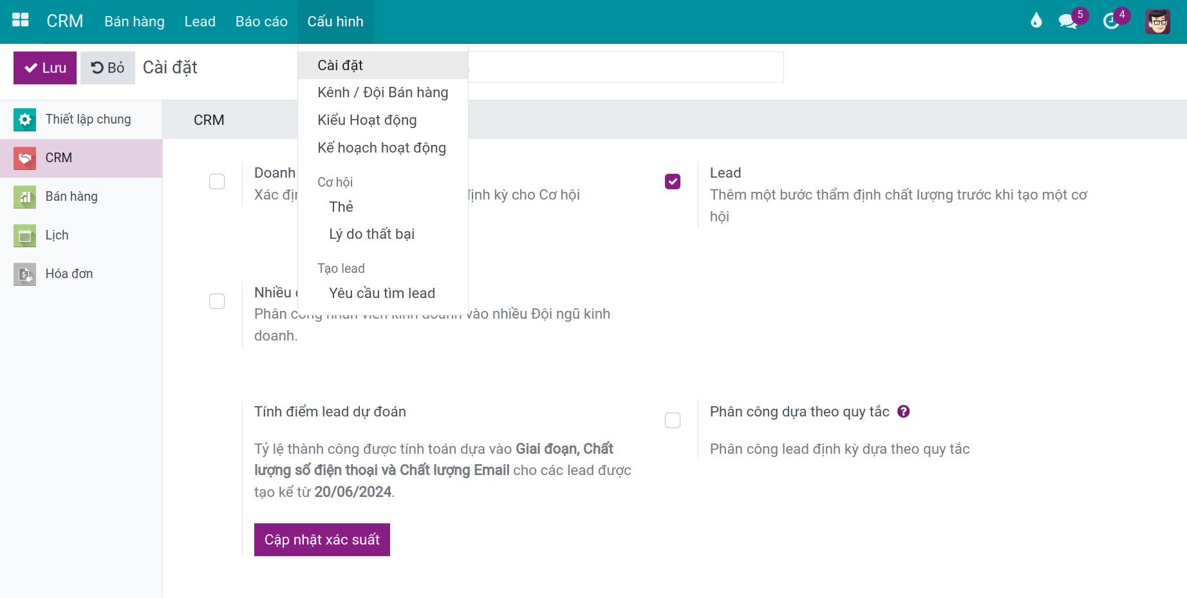Viewport: 1187px width, 598px height.
Task: Open Bán hàng settings section in sidebar
Action: pos(81,197)
